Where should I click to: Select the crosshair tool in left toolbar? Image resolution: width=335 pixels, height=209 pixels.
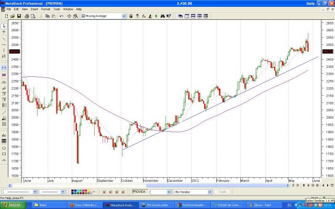pos(4,32)
